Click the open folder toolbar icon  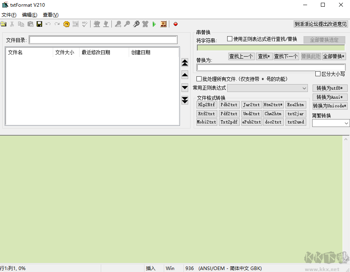4,24
